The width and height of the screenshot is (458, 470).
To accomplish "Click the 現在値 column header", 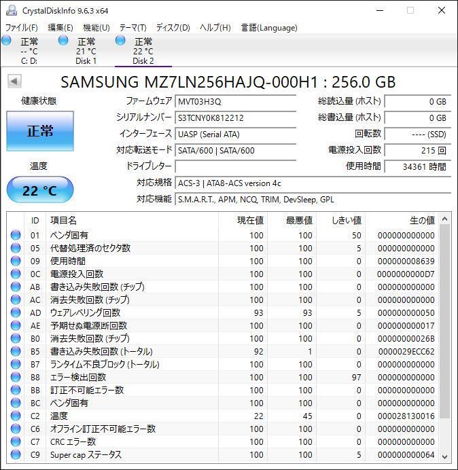I will (243, 220).
